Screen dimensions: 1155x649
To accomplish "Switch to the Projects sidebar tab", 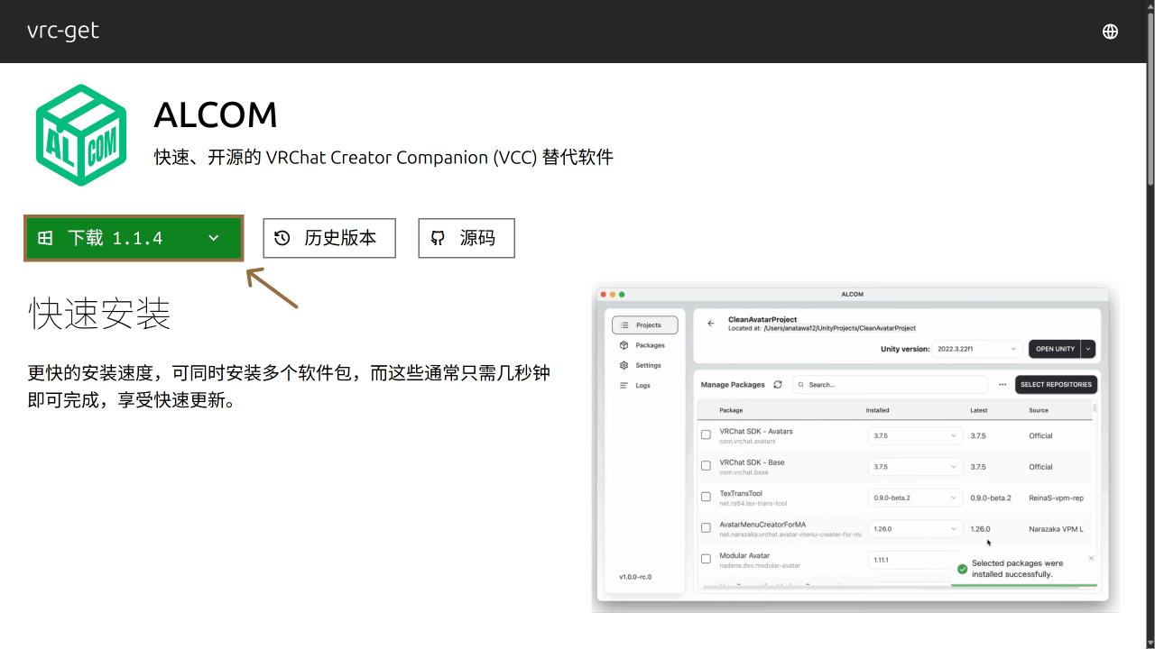I will (644, 324).
